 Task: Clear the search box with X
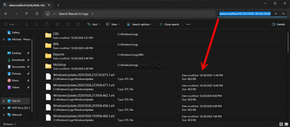276,14
